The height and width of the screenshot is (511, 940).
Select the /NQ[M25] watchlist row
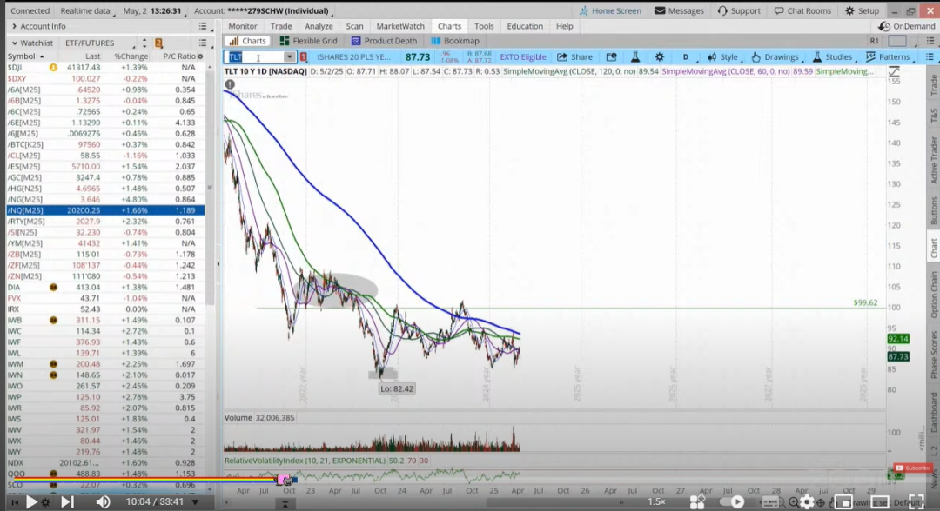(105, 210)
